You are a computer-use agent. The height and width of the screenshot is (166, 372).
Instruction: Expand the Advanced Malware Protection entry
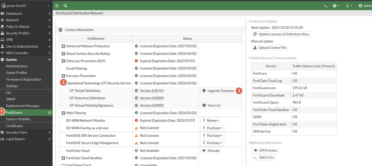pos(63,46)
